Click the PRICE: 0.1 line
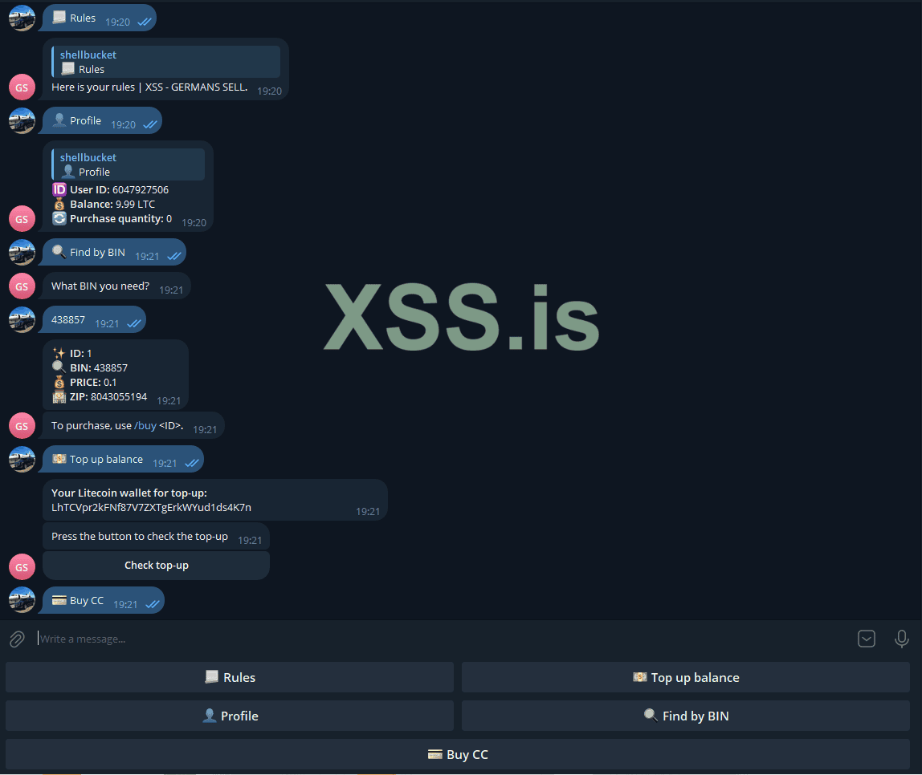Screen dimensions: 922x775 tap(85, 382)
